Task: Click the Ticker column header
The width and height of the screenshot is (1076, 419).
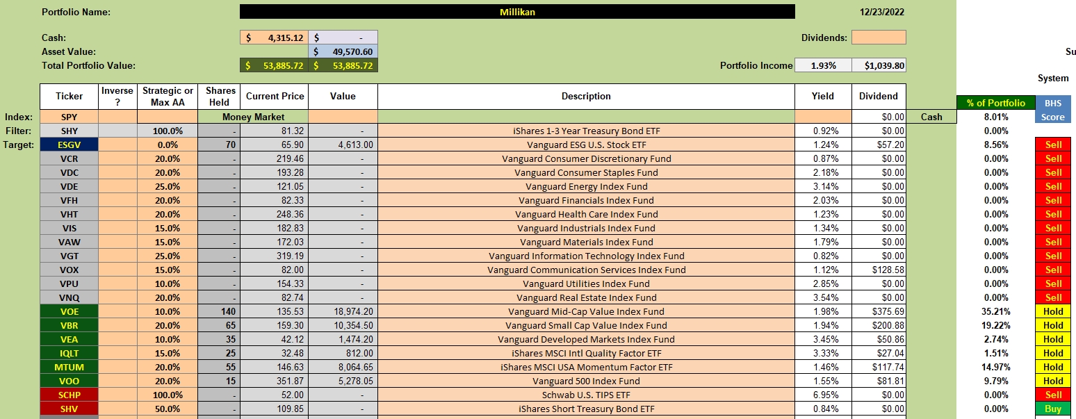Action: click(69, 97)
